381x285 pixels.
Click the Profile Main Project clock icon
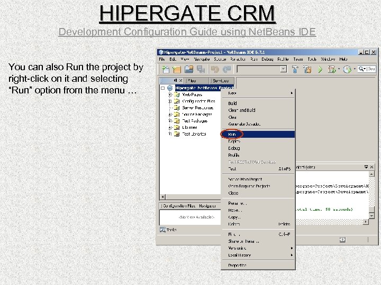click(347, 70)
